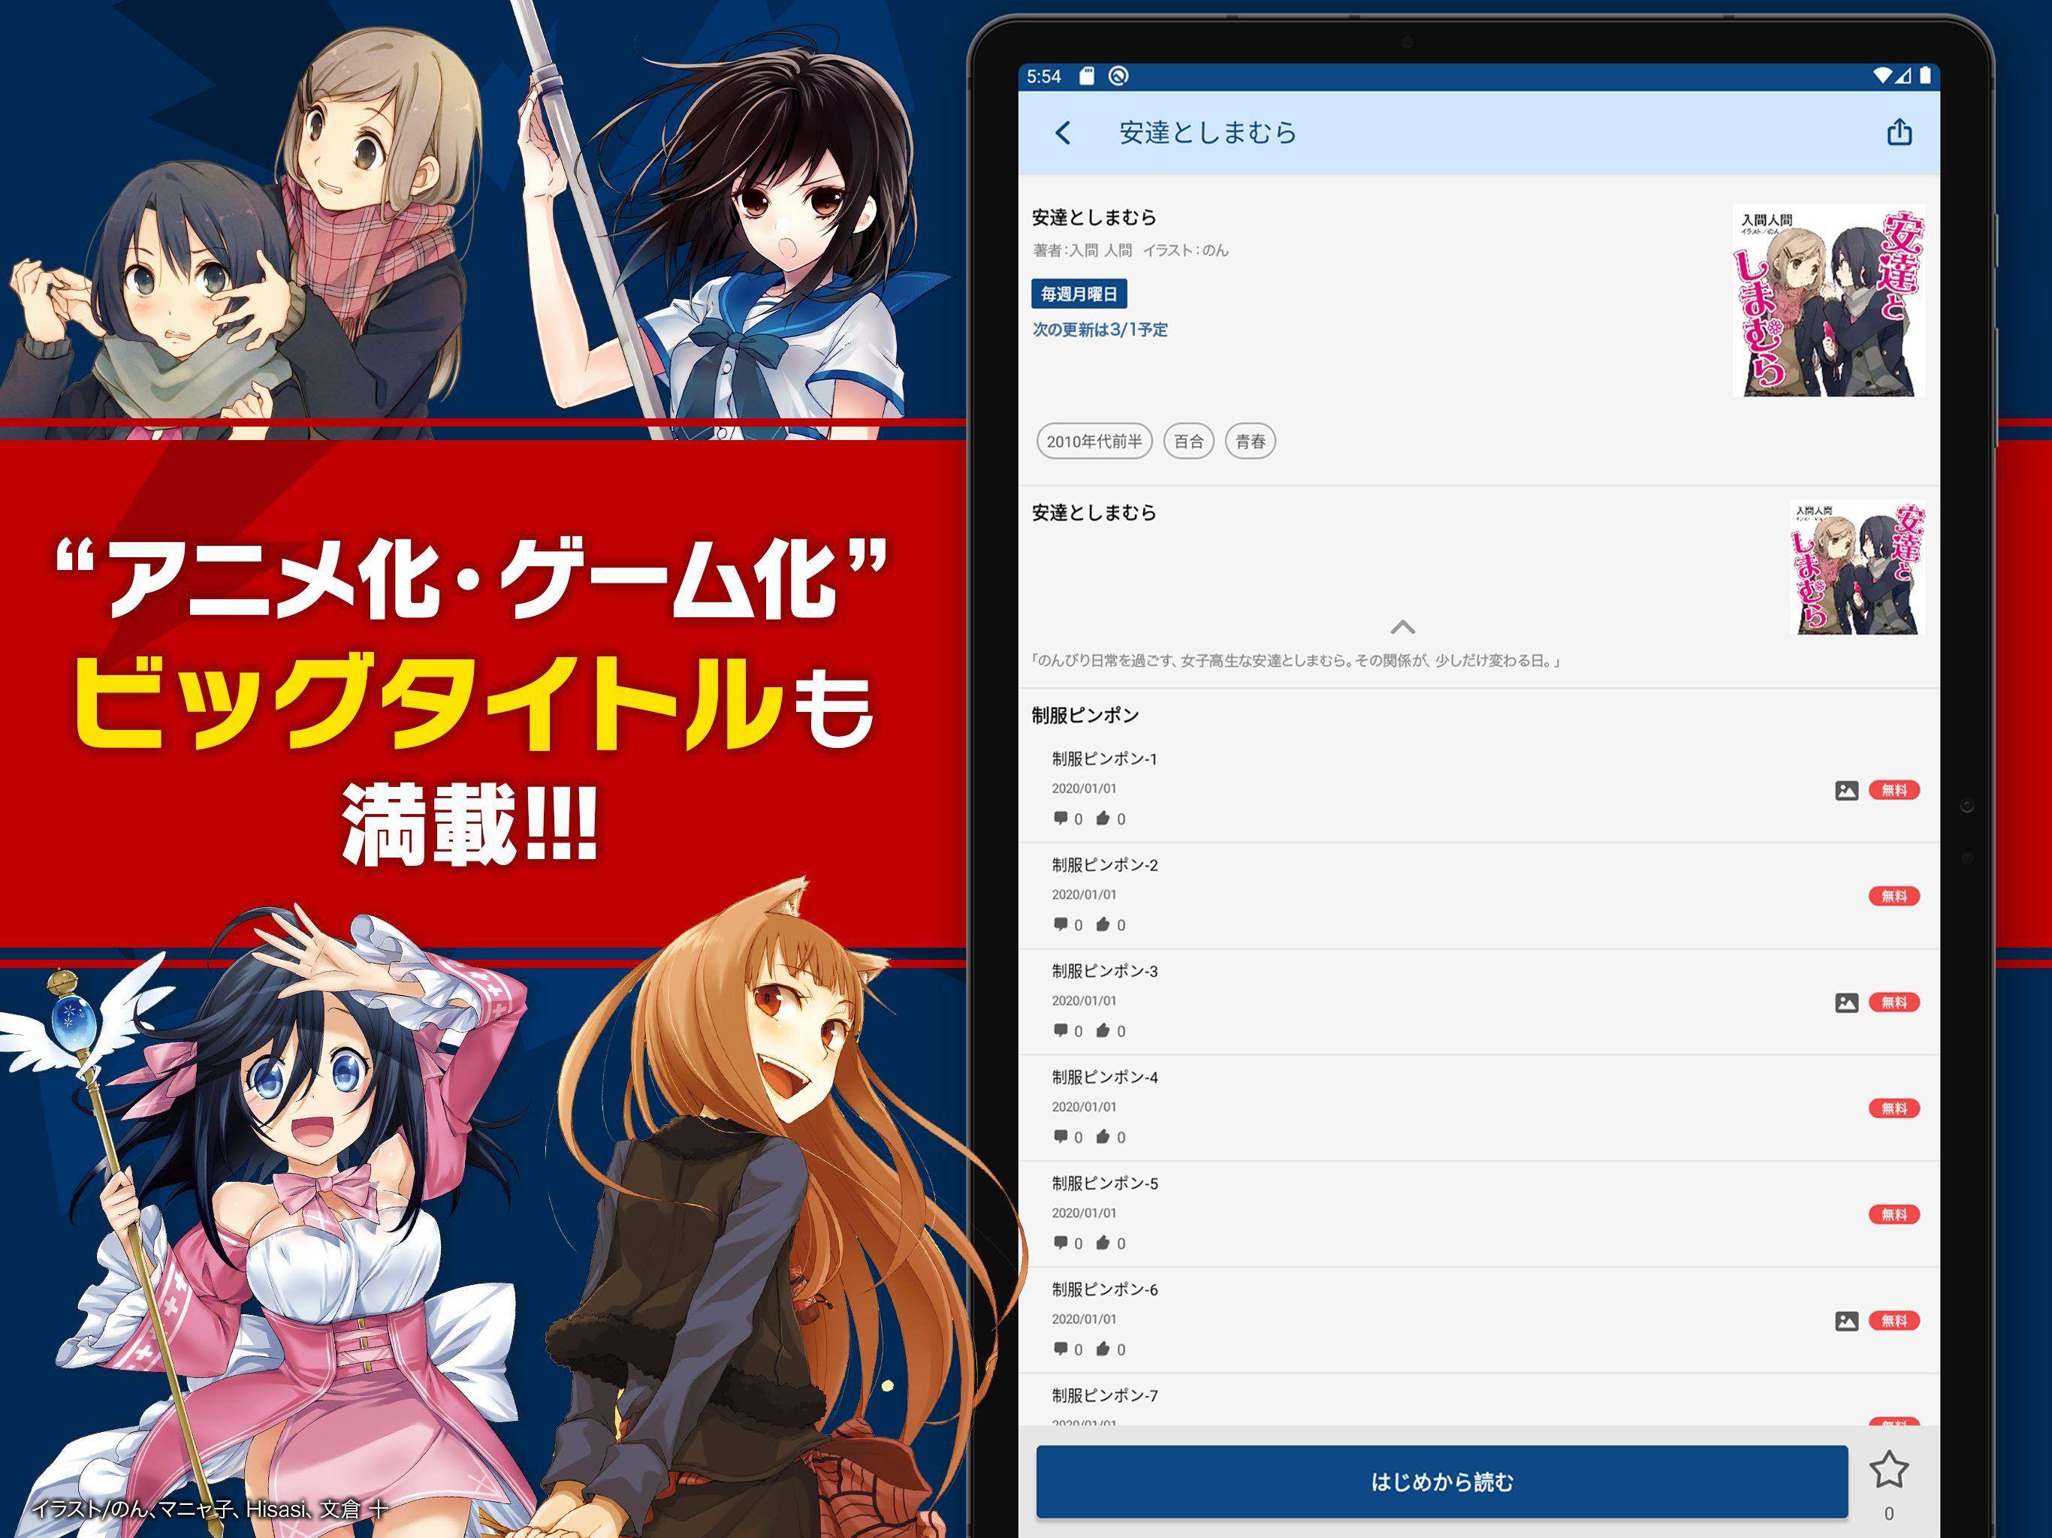Open episode 制服ピンポン-4
This screenshot has width=2052, height=1538.
click(x=1479, y=1108)
